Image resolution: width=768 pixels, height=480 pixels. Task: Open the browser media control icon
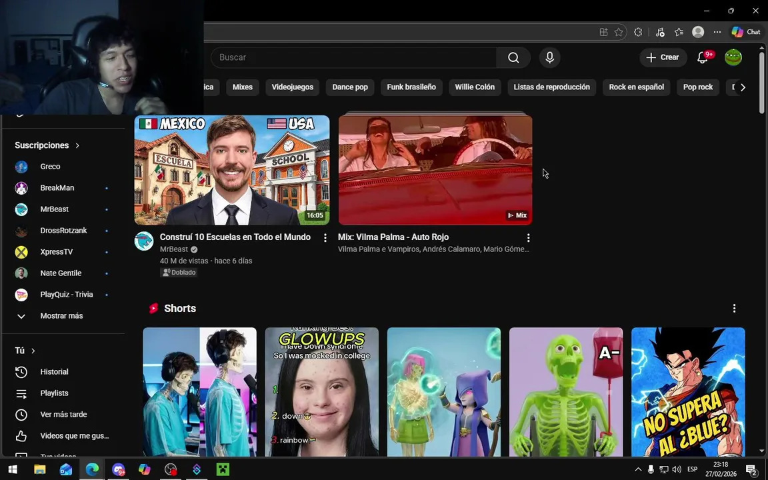coord(660,32)
